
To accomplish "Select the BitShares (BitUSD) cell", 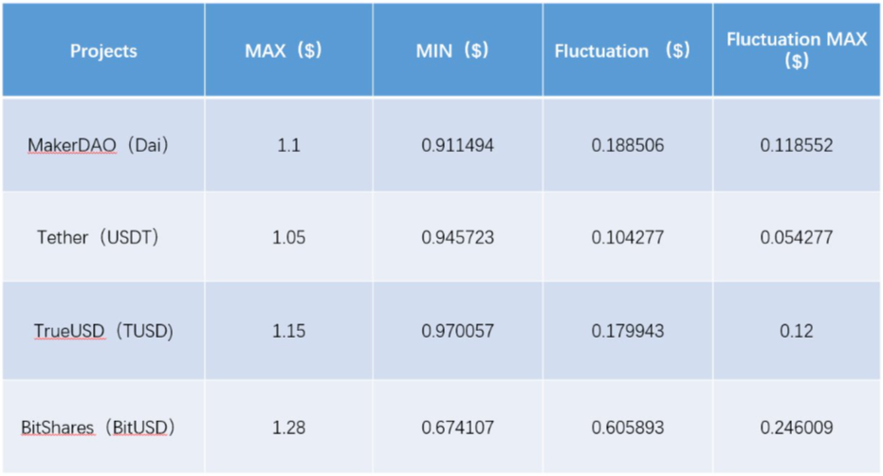I will tap(103, 427).
